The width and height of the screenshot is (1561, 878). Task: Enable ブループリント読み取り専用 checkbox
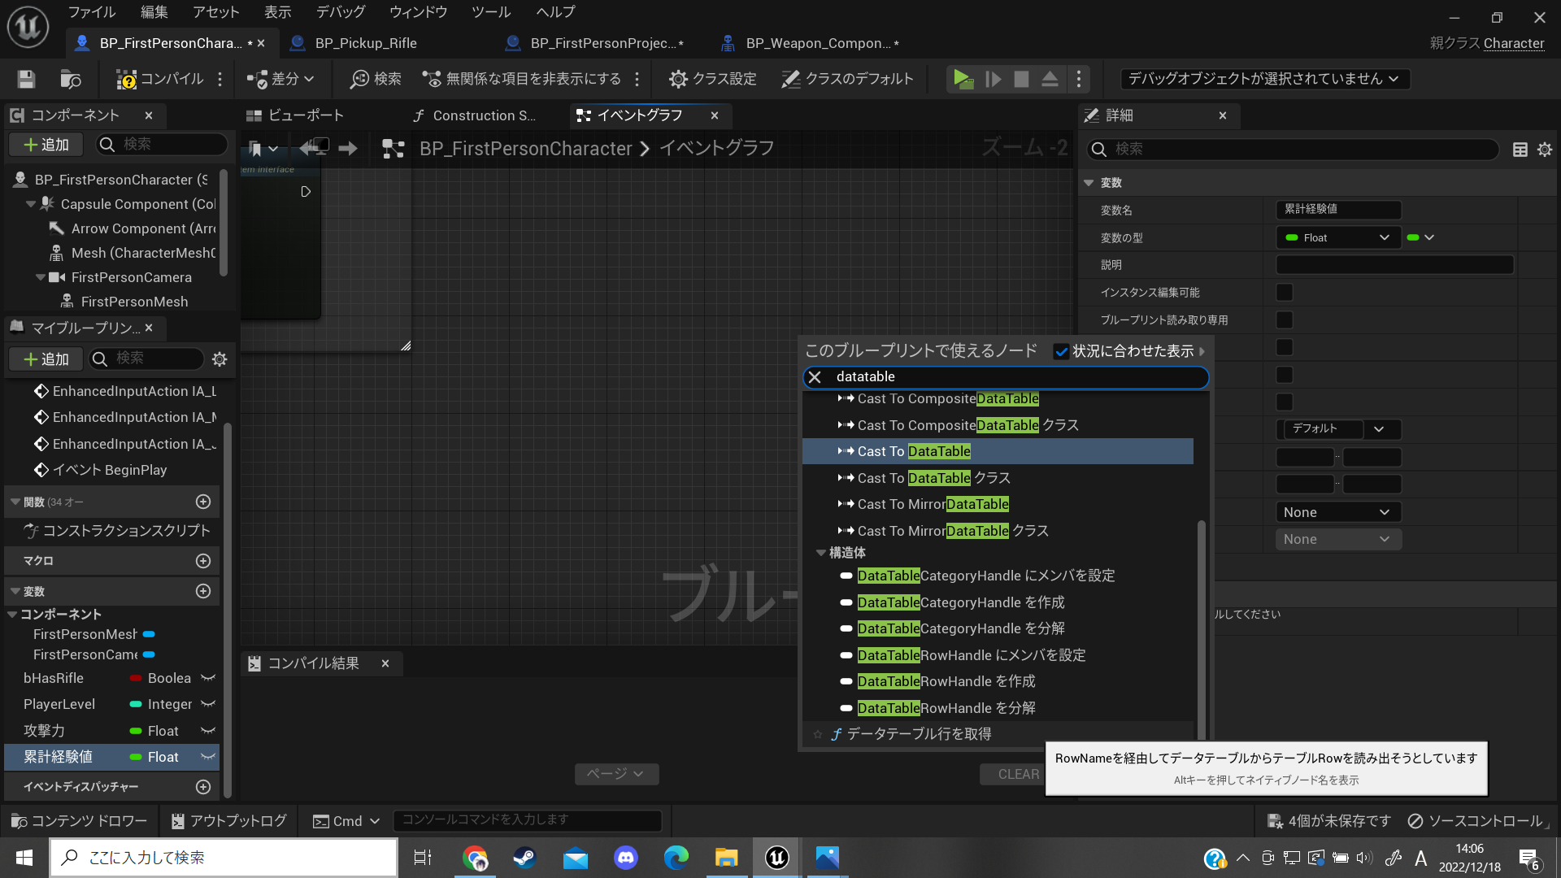1285,319
